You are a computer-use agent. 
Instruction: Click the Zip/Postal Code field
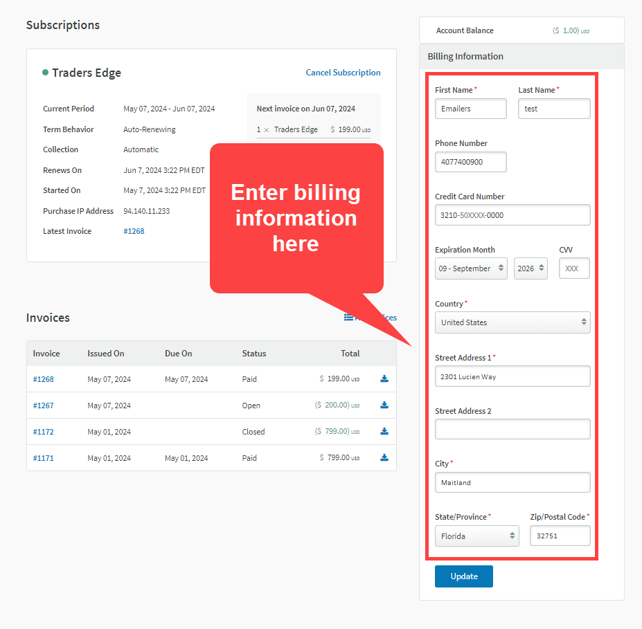560,536
